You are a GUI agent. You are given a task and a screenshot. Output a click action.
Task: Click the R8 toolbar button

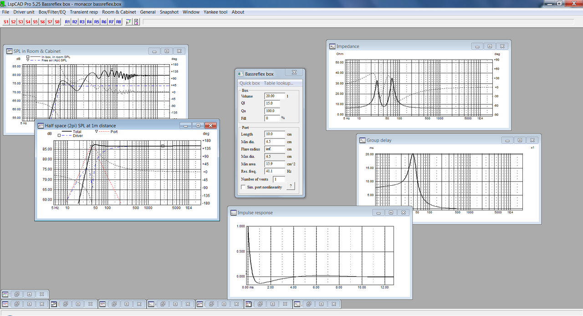click(118, 21)
